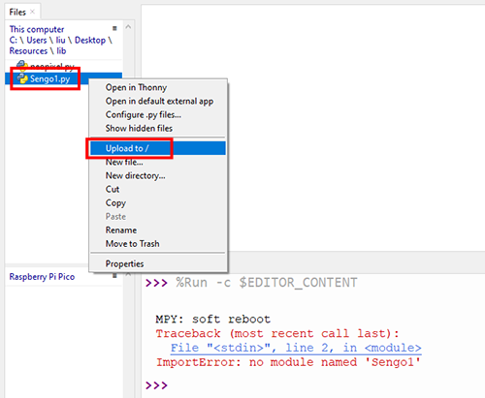Click the This computer heading link
Image resolution: width=485 pixels, height=398 pixels.
point(37,29)
